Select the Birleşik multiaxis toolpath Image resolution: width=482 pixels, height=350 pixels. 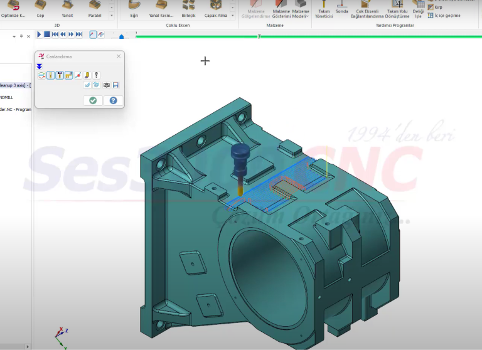[188, 9]
